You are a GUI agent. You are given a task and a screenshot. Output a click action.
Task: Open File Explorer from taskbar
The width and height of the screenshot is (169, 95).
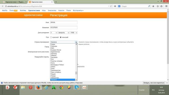23,87
